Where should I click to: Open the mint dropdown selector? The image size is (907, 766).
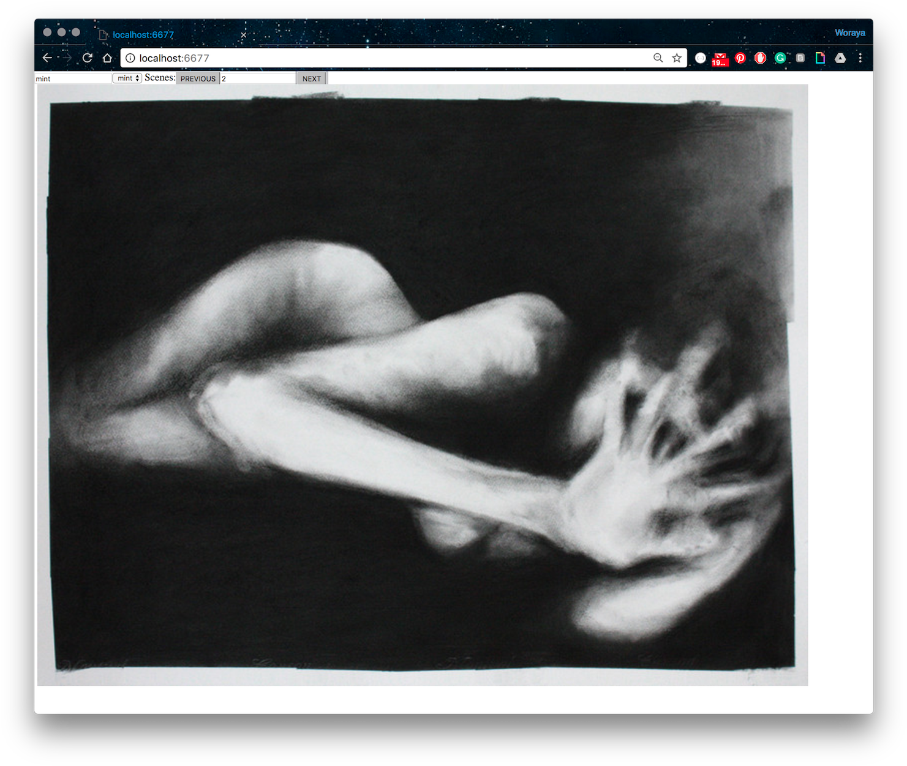[127, 78]
